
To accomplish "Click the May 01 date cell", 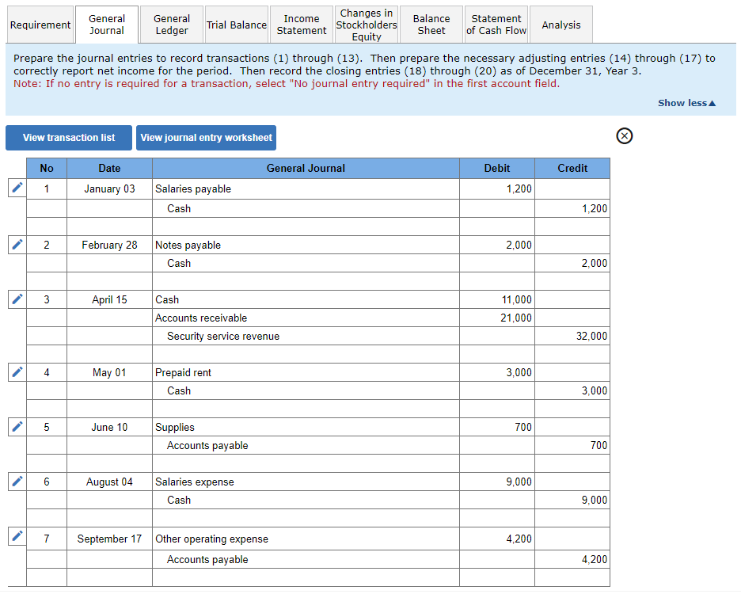I will click(x=109, y=373).
